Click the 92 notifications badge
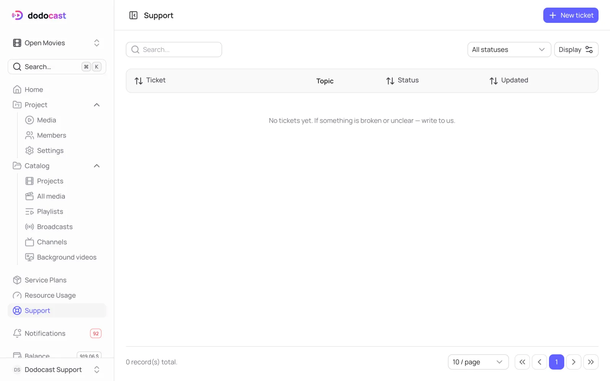Screen dimensions: 610x381 pyautogui.click(x=96, y=333)
